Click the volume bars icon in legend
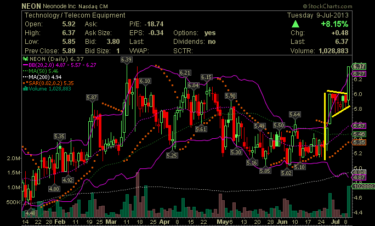 (x=25, y=88)
